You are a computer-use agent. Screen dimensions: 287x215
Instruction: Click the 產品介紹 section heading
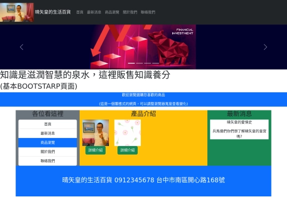[x=143, y=114]
